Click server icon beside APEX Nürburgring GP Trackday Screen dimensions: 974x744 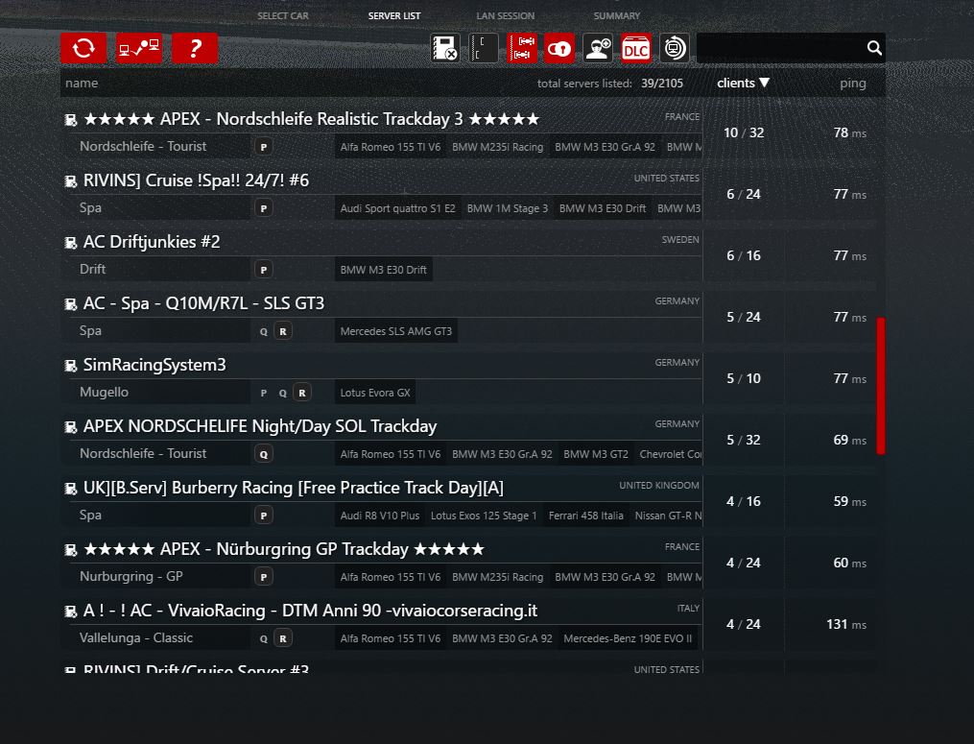pyautogui.click(x=71, y=550)
